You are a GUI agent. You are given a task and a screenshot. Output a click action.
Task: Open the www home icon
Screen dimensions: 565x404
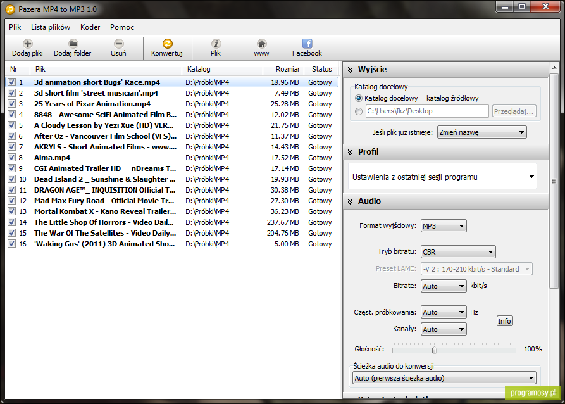coord(261,44)
